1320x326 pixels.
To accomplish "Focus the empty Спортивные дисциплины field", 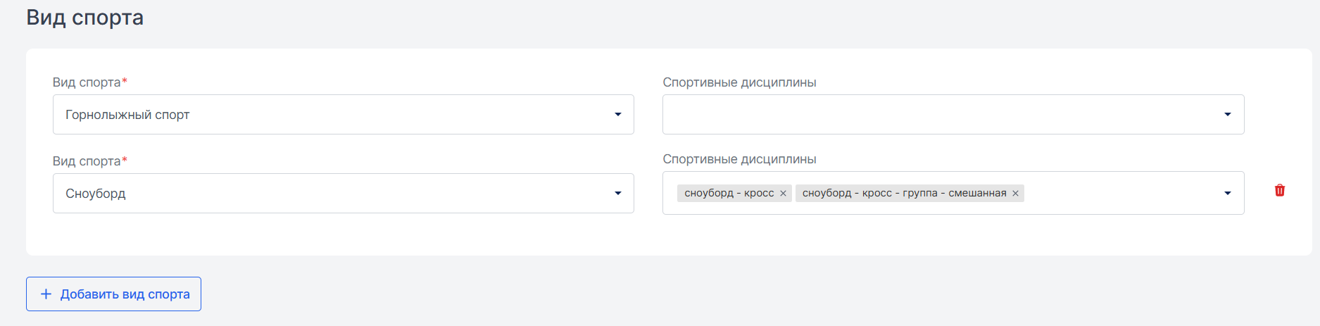I will coord(953,115).
